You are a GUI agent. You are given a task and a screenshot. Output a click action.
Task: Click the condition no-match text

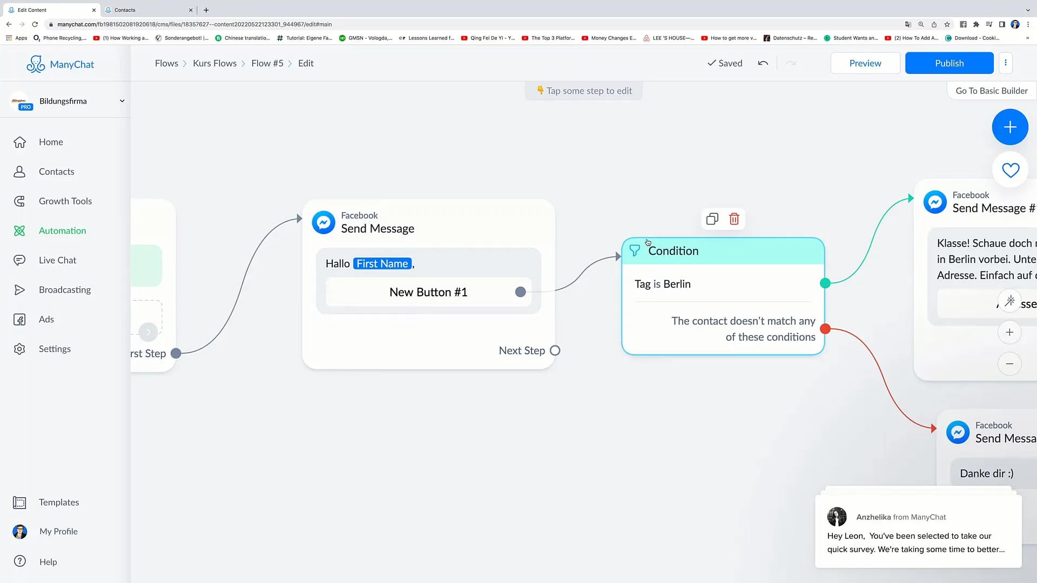[x=743, y=329]
